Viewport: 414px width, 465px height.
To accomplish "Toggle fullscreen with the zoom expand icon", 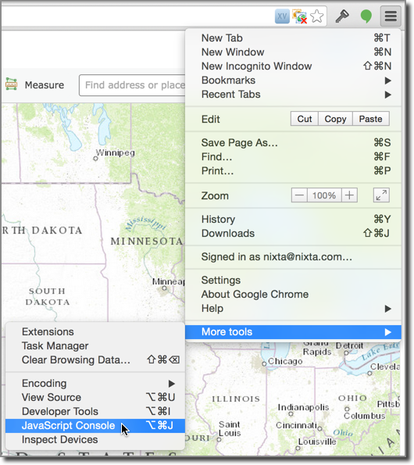I will coord(381,195).
